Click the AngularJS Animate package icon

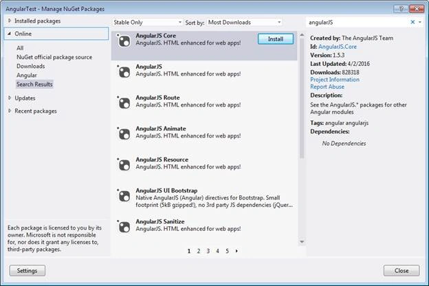click(x=124, y=134)
